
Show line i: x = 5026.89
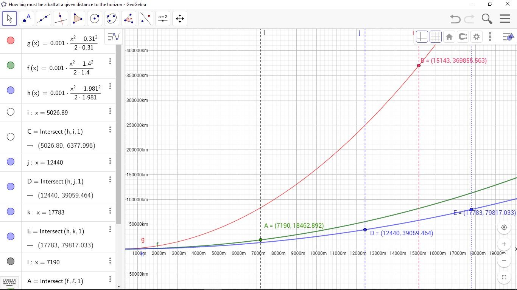click(11, 112)
